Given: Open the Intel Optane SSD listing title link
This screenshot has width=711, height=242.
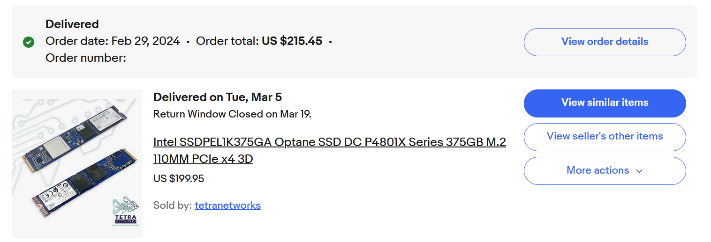Looking at the screenshot, I should [x=329, y=150].
